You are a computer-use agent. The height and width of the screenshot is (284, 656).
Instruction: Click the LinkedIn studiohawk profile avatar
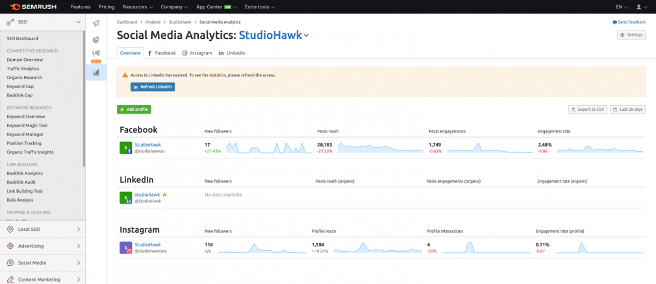coord(126,198)
